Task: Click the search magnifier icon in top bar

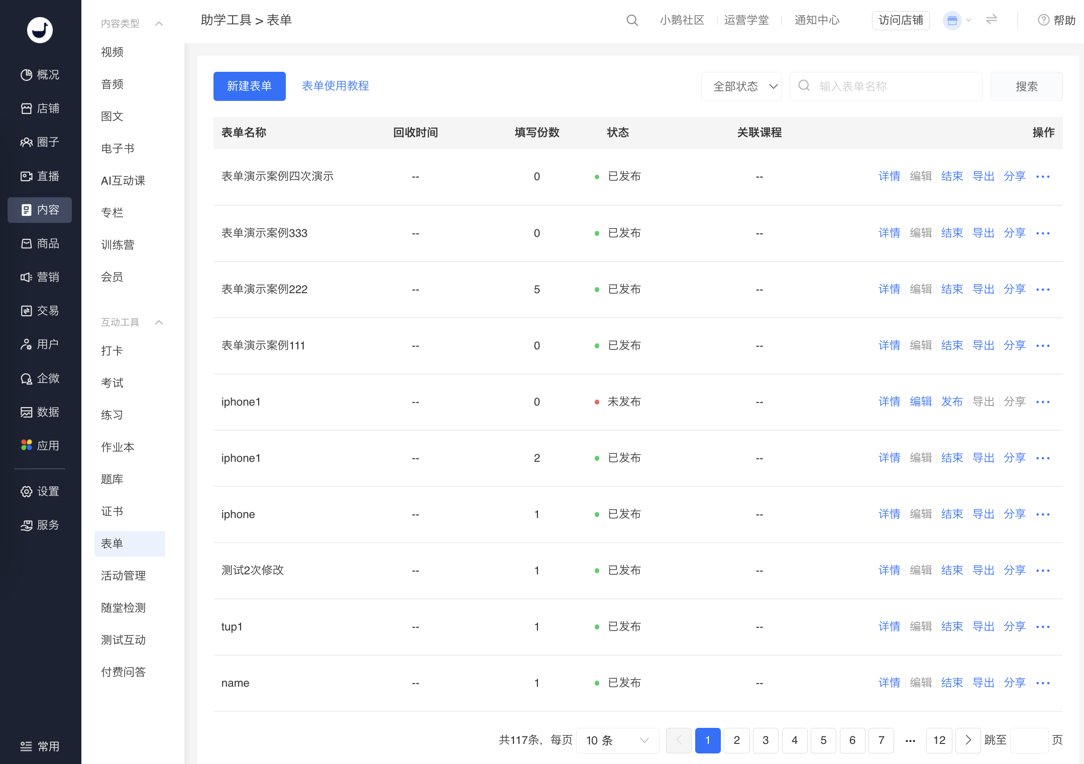Action: 632,20
